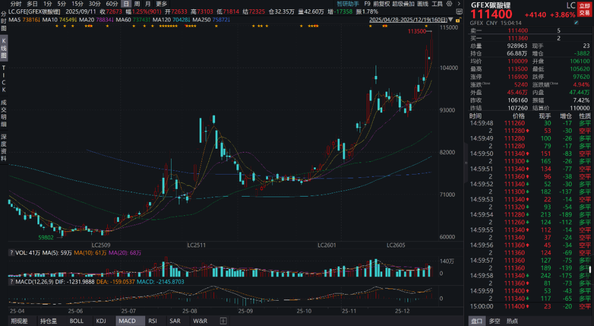Select the BOLL indicator tab

pos(76,320)
